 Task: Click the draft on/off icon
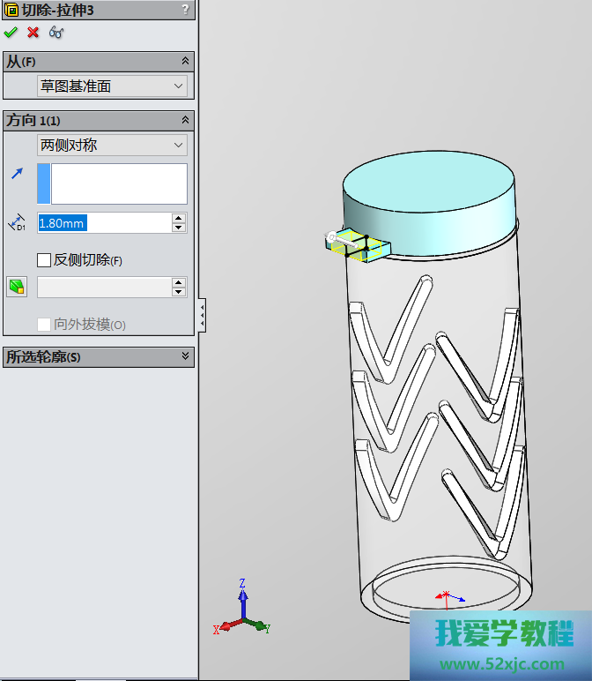pyautogui.click(x=17, y=287)
